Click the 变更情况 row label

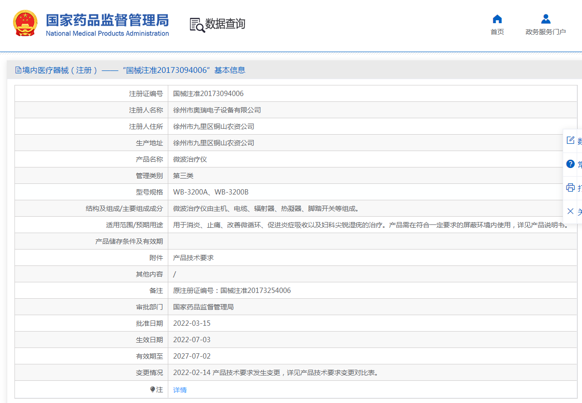pos(149,373)
